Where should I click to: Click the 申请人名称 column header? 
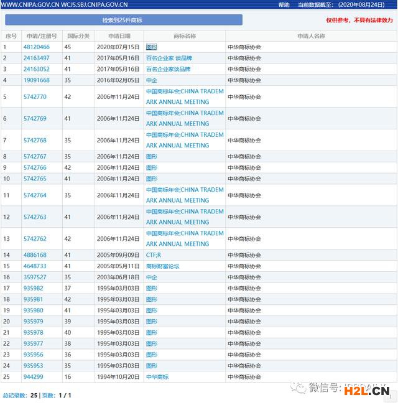click(311, 36)
